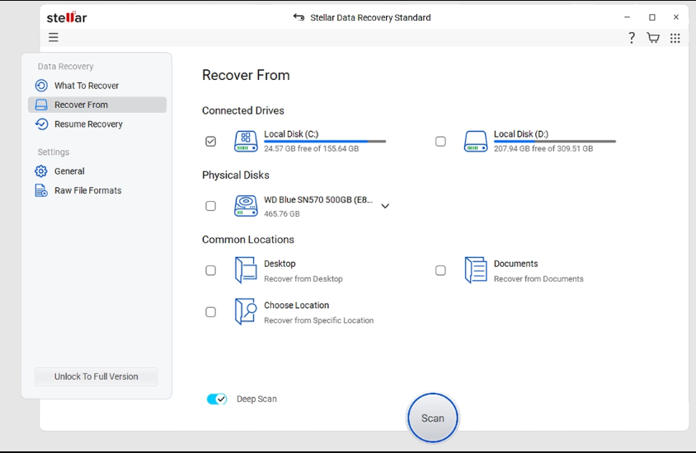Click '207.94 GB free of 309.51 GB' text
Screen dimensions: 696x453
coord(543,148)
